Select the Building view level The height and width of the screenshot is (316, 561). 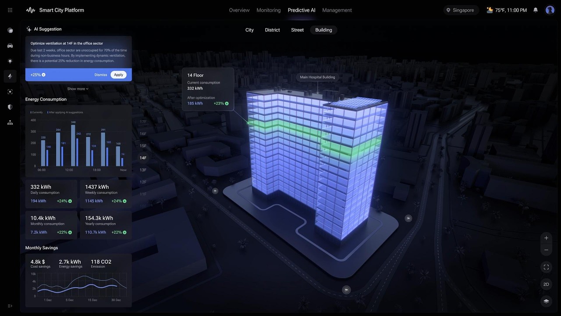(323, 30)
